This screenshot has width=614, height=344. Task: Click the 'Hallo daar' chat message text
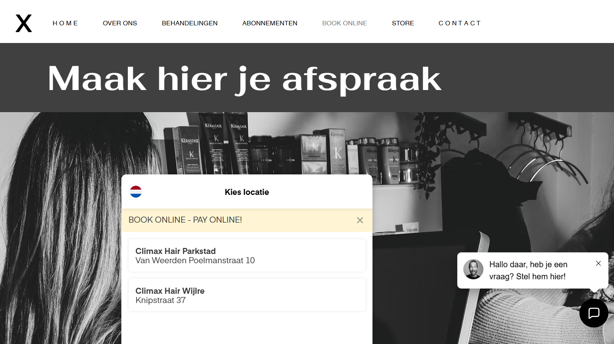(x=528, y=270)
